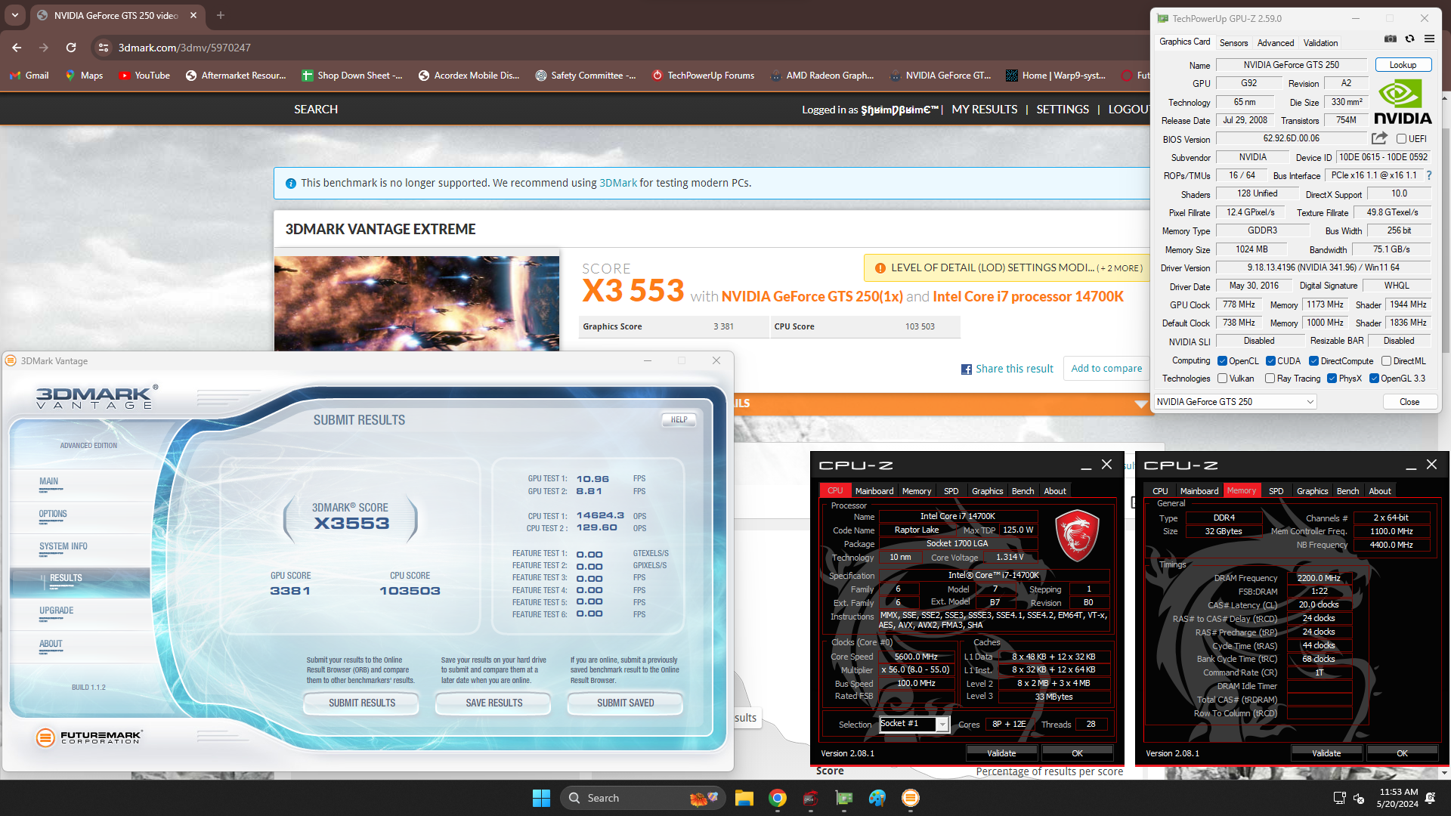Screen dimensions: 1451x816
Task: Open Bench tab in left CPU-Z window
Action: [x=1023, y=491]
